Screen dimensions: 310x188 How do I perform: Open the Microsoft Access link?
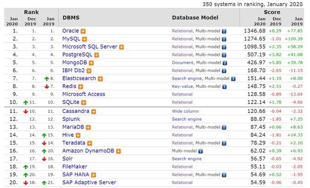(83, 94)
